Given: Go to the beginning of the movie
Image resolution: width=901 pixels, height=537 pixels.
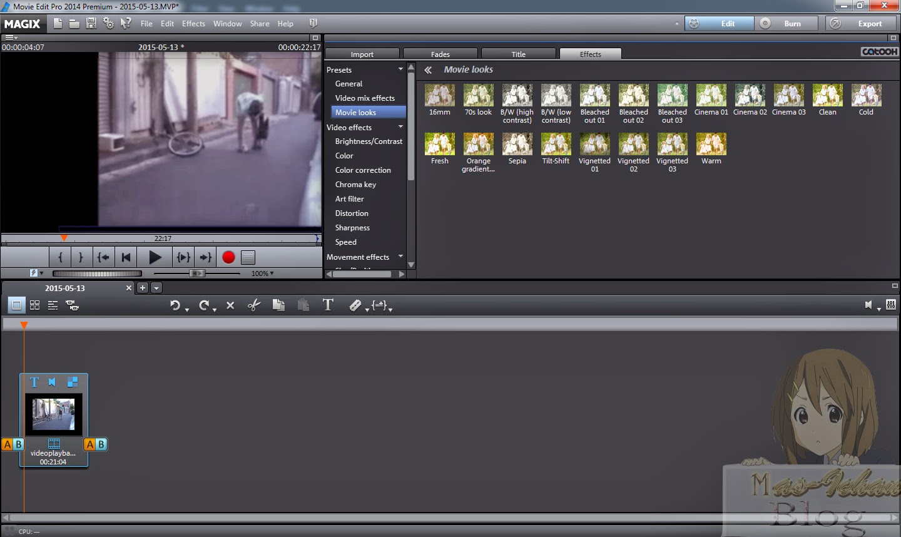Looking at the screenshot, I should click(x=126, y=257).
